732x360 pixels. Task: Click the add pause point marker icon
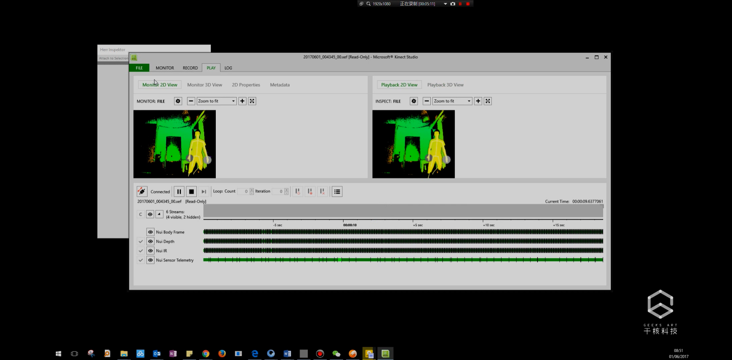[x=298, y=191]
